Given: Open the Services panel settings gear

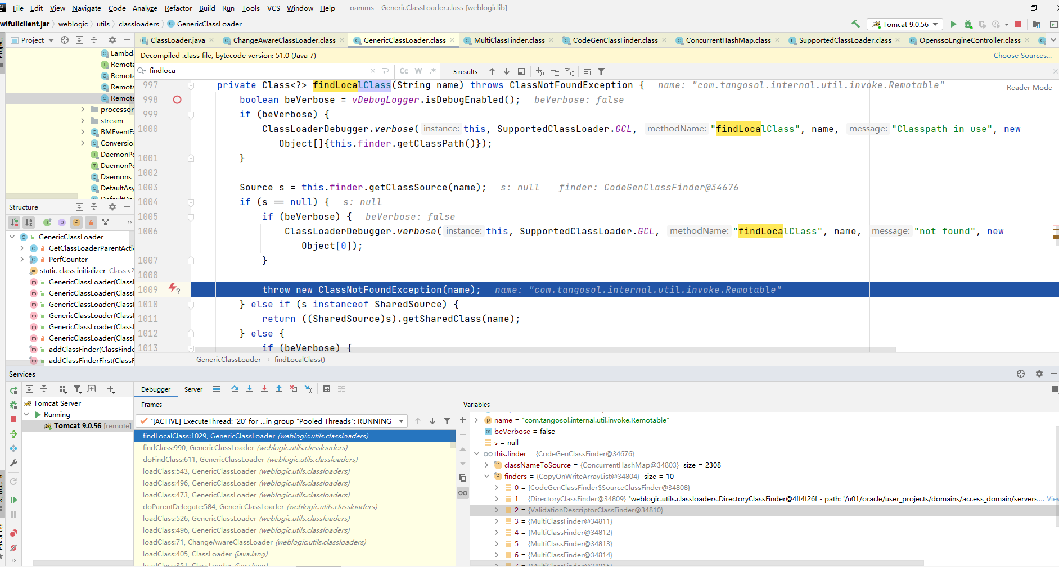Looking at the screenshot, I should click(x=1039, y=374).
